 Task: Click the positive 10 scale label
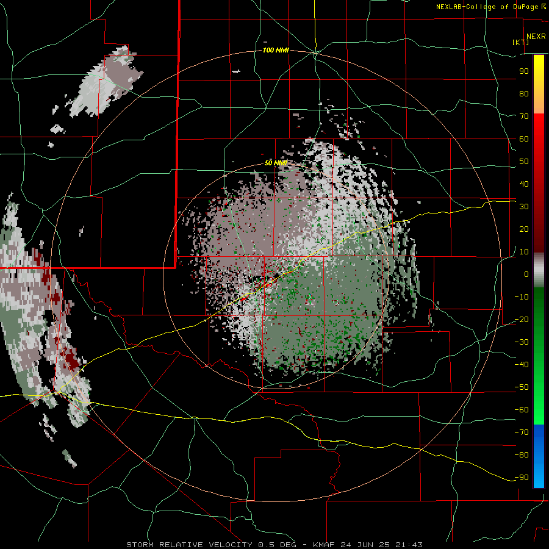coord(524,252)
